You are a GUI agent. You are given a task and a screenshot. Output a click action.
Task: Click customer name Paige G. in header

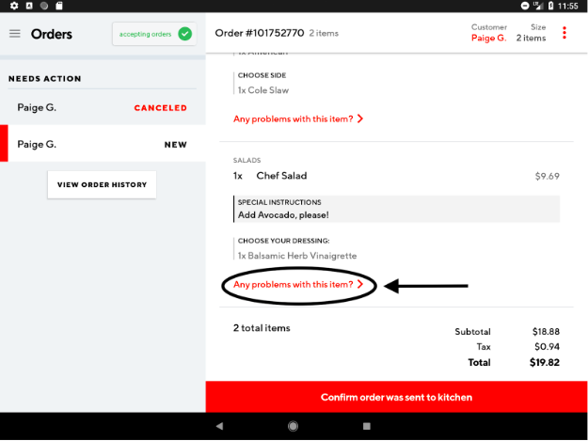tap(488, 38)
